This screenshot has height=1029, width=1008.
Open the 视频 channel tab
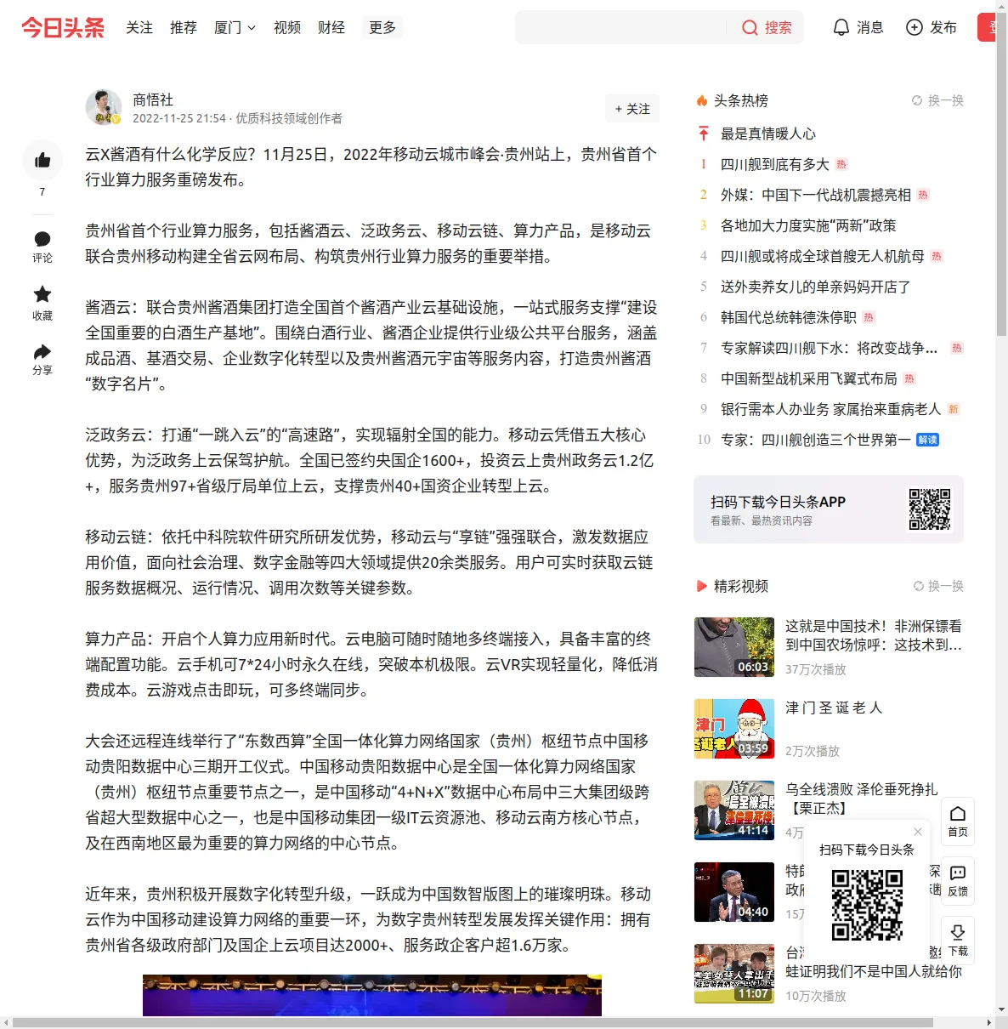click(287, 27)
